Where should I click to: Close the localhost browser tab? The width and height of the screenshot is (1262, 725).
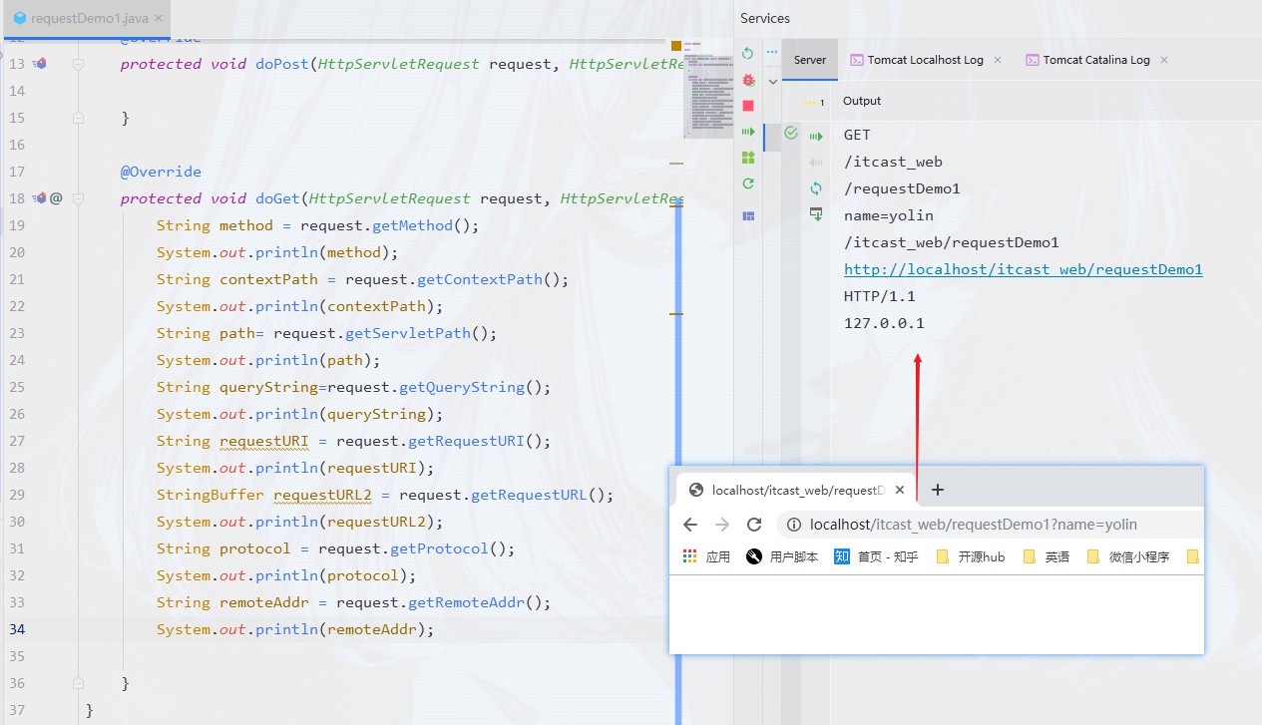click(x=900, y=491)
